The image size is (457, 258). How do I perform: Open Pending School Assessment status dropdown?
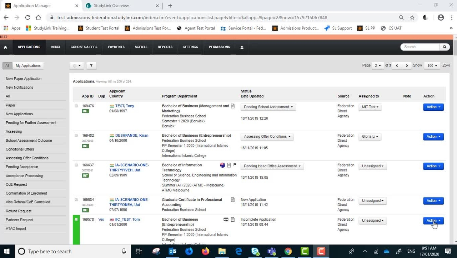point(268,107)
